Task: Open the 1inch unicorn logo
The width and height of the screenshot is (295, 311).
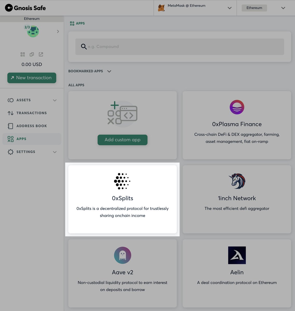Action: pos(237,181)
